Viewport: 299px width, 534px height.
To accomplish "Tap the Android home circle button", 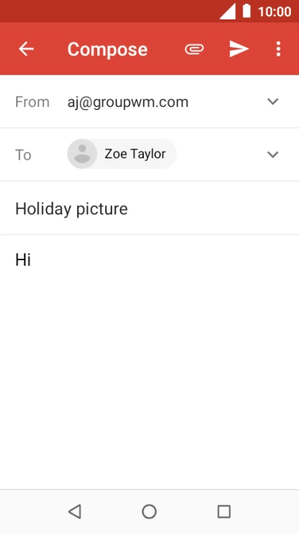I will (x=149, y=511).
